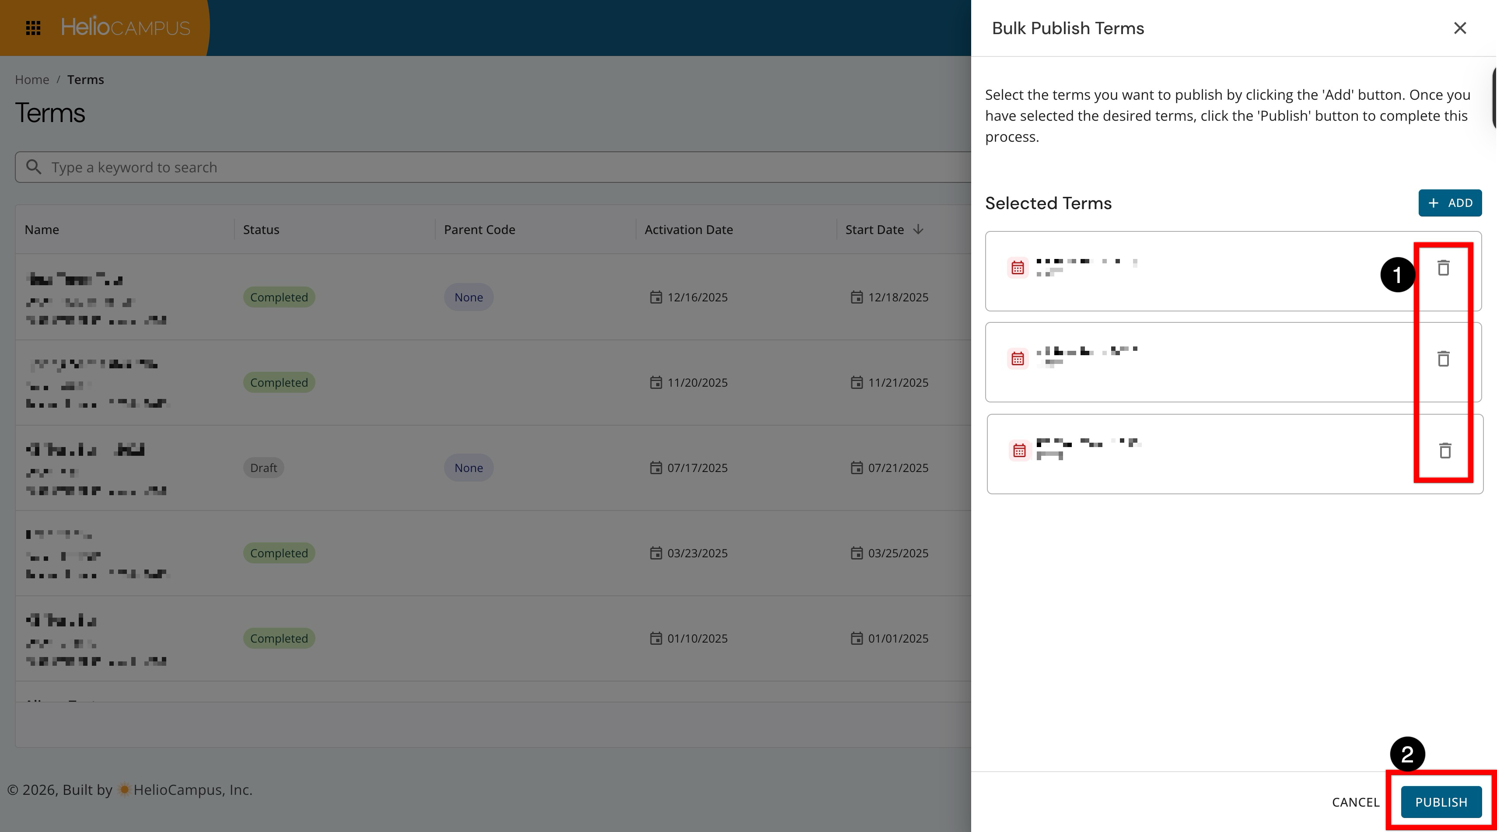The image size is (1497, 832).
Task: Click activation date 11/20/2025
Action: coord(697,382)
